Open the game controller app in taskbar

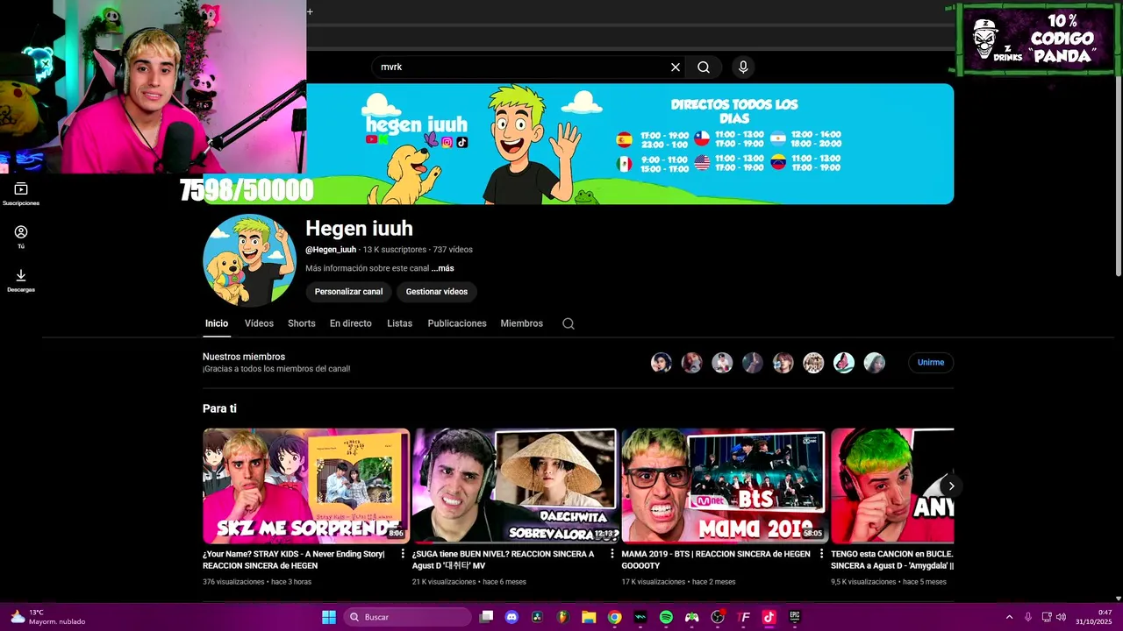pyautogui.click(x=691, y=617)
